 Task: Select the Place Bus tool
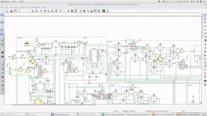[205, 33]
